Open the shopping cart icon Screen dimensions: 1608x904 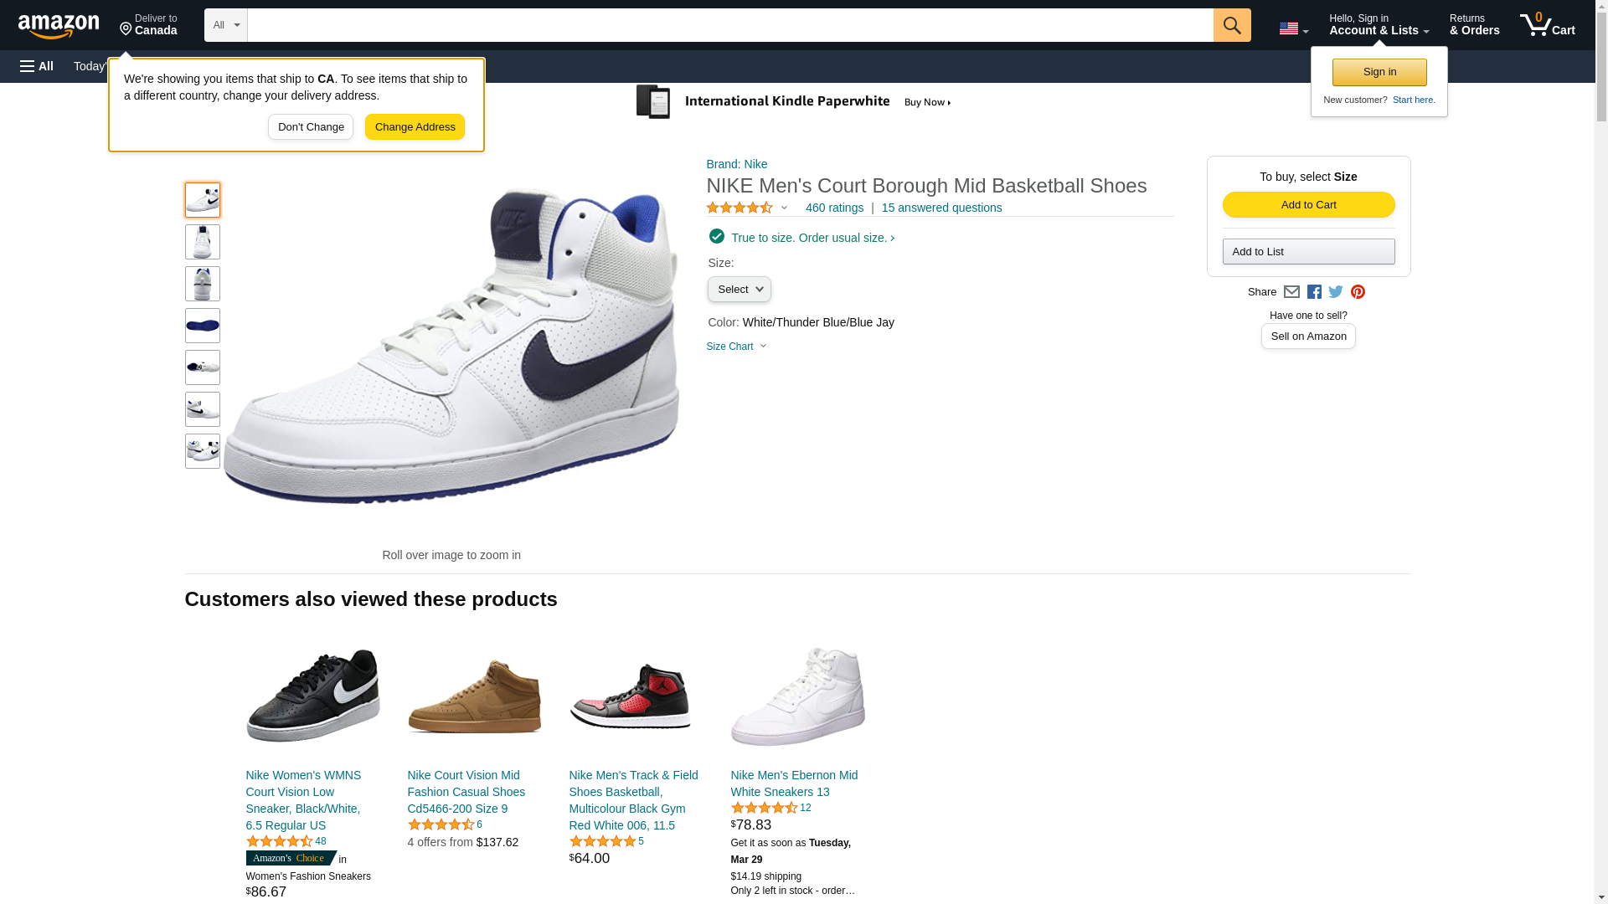(1547, 25)
